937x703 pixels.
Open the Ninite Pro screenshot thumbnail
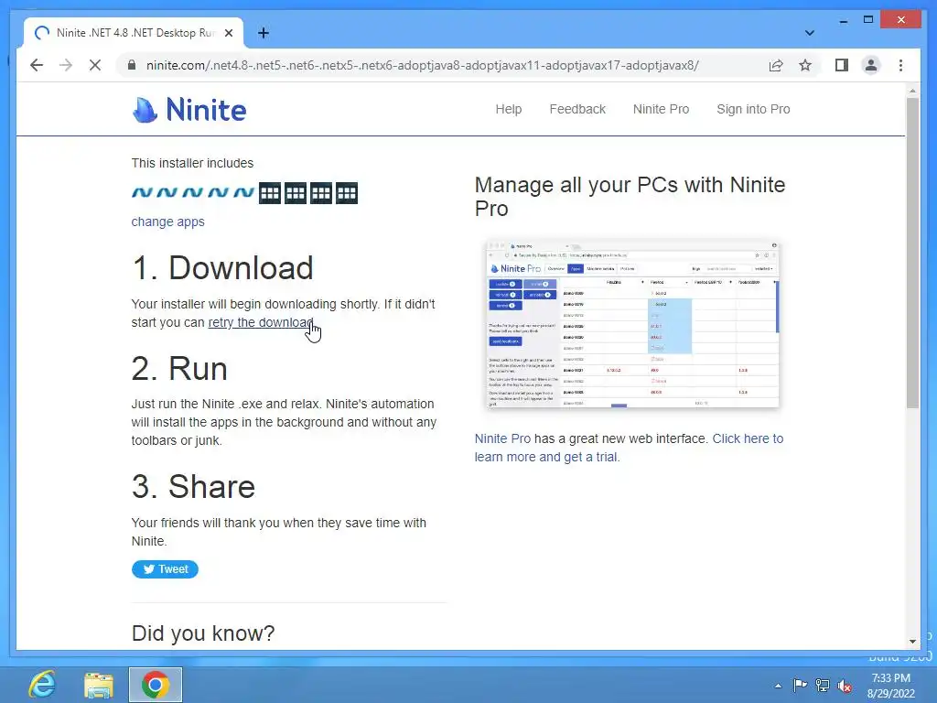pos(633,325)
